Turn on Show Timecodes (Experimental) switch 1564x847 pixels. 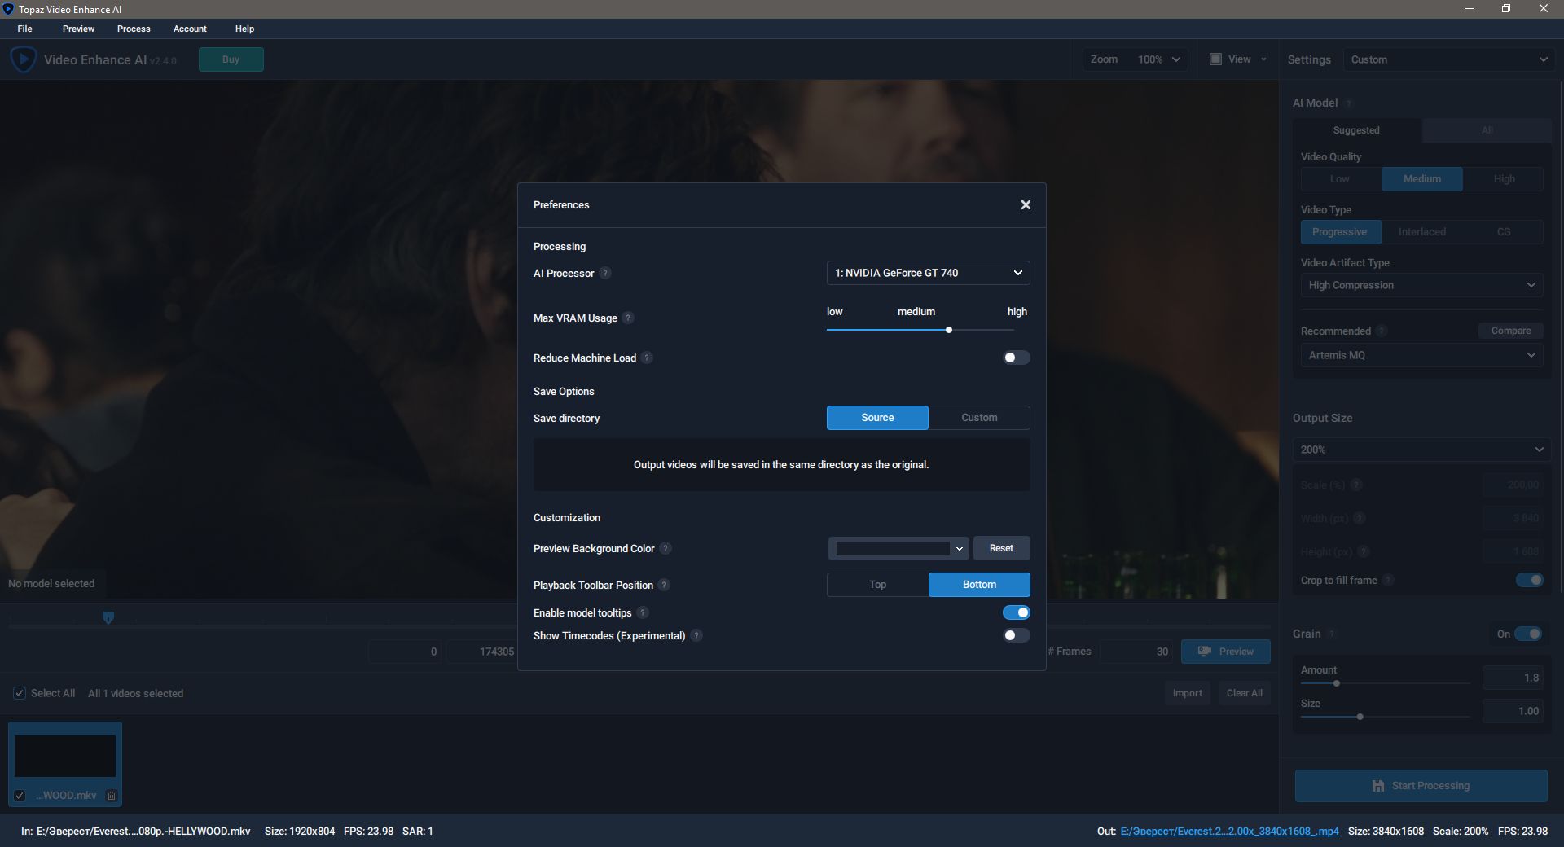[x=1016, y=635]
